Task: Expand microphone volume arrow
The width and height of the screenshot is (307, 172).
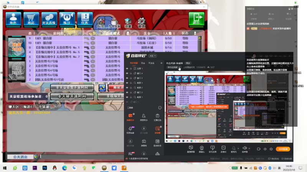Action: tap(238, 148)
